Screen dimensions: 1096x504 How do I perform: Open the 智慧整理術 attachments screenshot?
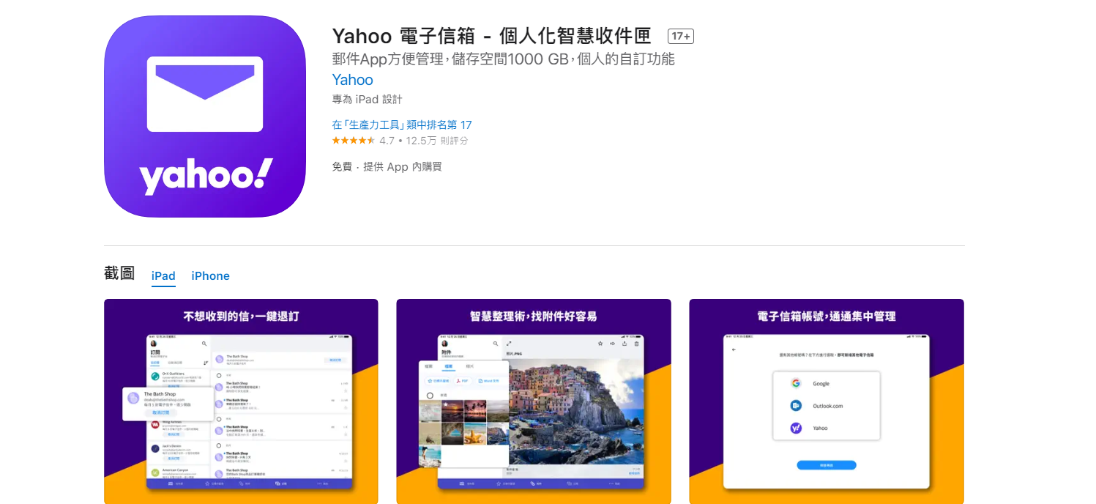click(534, 401)
